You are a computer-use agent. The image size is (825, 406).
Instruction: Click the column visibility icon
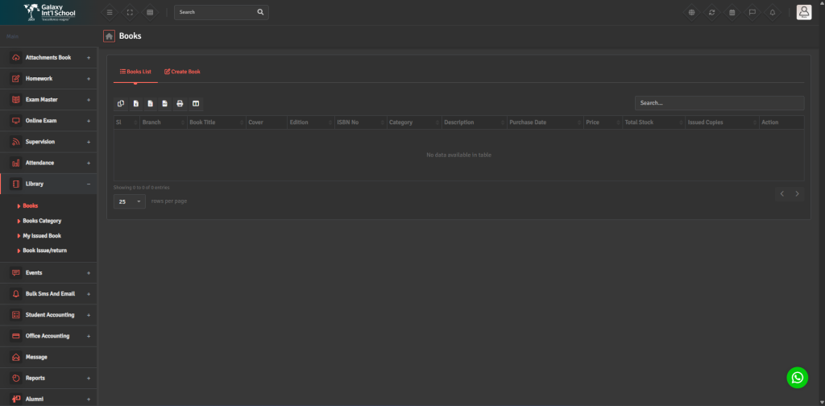tap(196, 104)
